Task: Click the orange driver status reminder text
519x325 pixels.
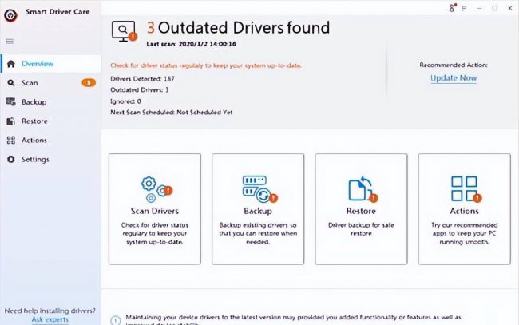Action: [206, 65]
